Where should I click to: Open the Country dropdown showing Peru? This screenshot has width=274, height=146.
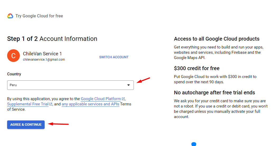(70, 85)
